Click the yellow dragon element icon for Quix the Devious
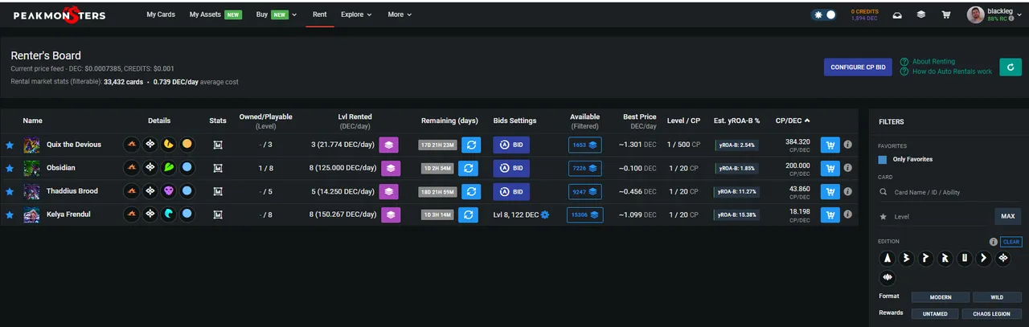 tap(168, 145)
